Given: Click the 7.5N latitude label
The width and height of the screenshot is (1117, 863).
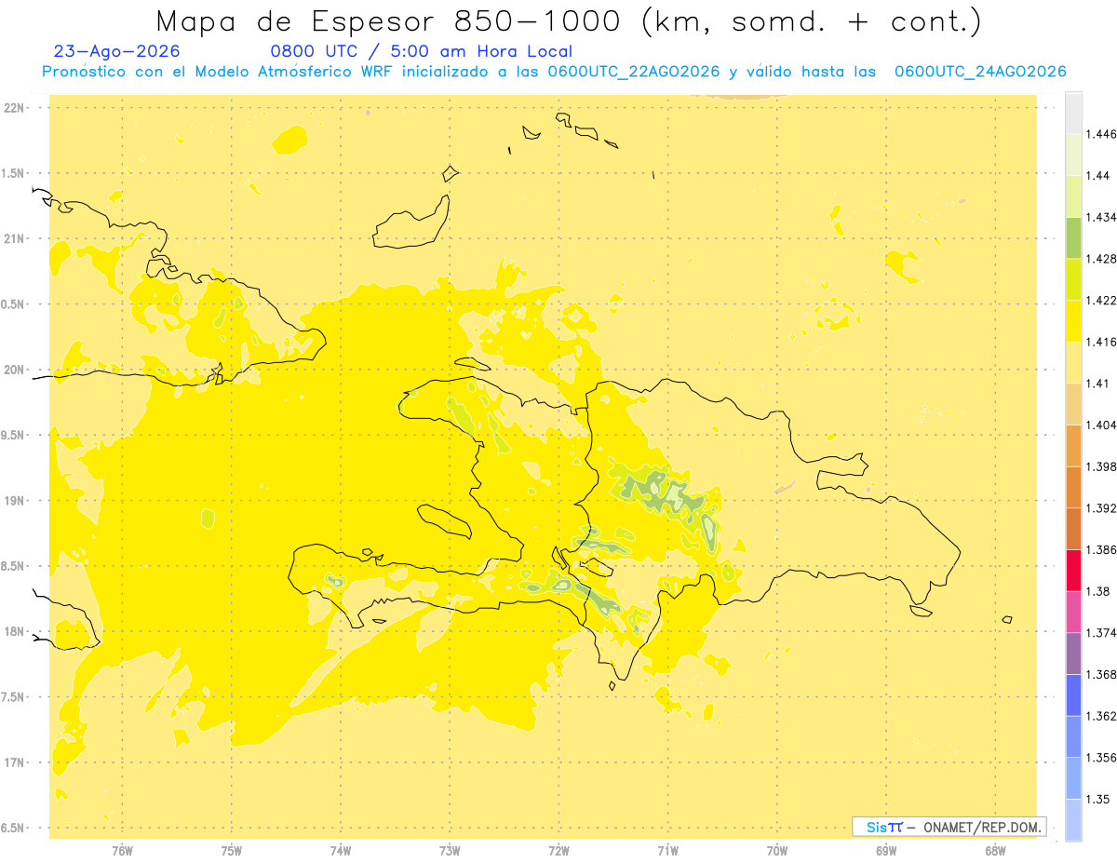Looking at the screenshot, I should point(14,696).
